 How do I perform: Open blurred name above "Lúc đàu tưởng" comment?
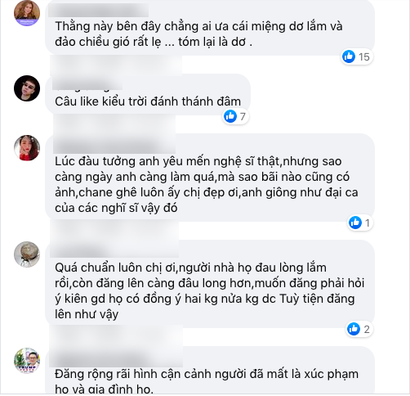click(x=114, y=146)
